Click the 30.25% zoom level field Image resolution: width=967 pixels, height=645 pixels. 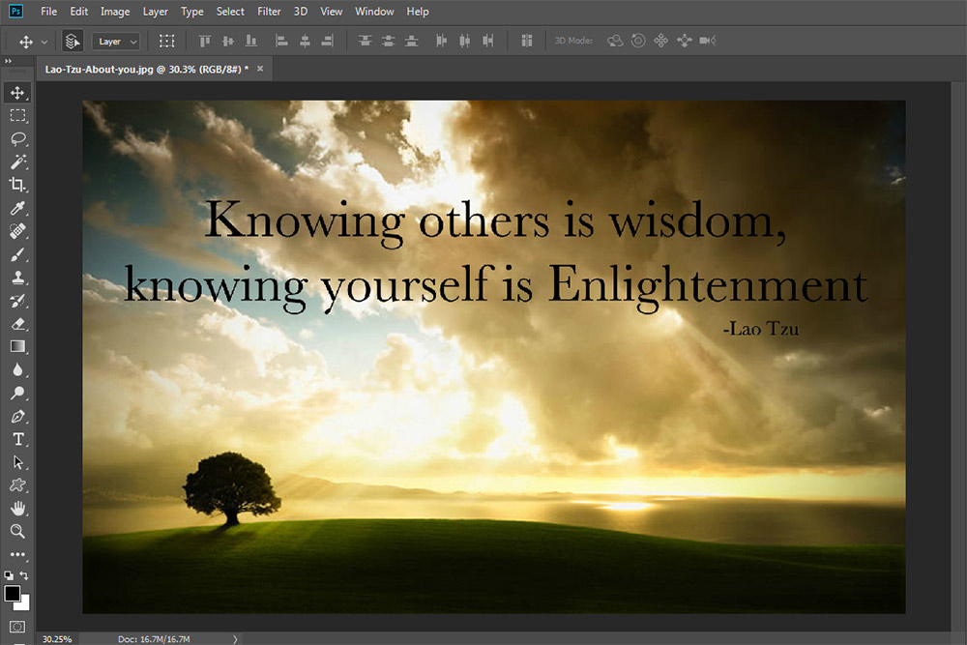(57, 639)
